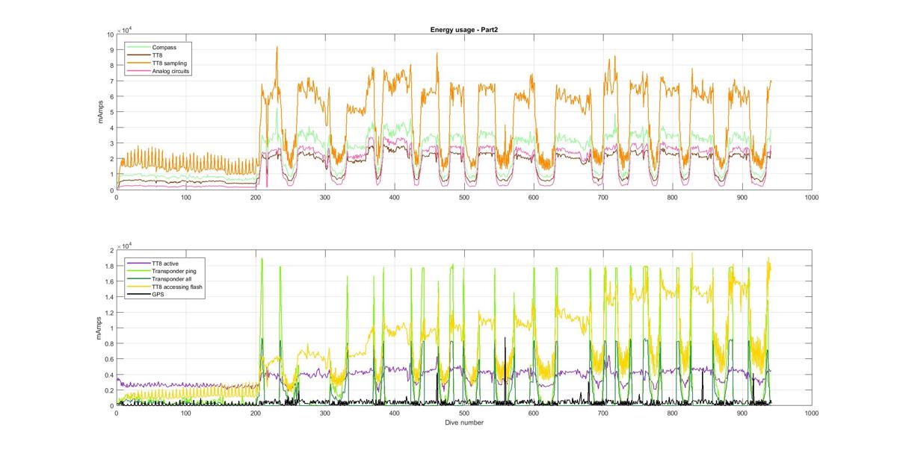
Task: Click the y-axis tick "1.8" on the bottom plot
Action: 108,266
